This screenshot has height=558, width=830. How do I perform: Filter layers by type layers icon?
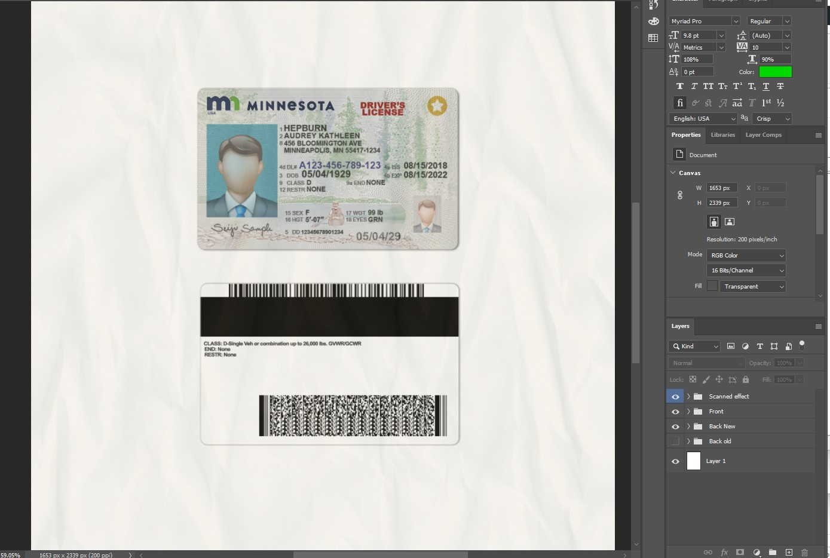click(x=759, y=346)
